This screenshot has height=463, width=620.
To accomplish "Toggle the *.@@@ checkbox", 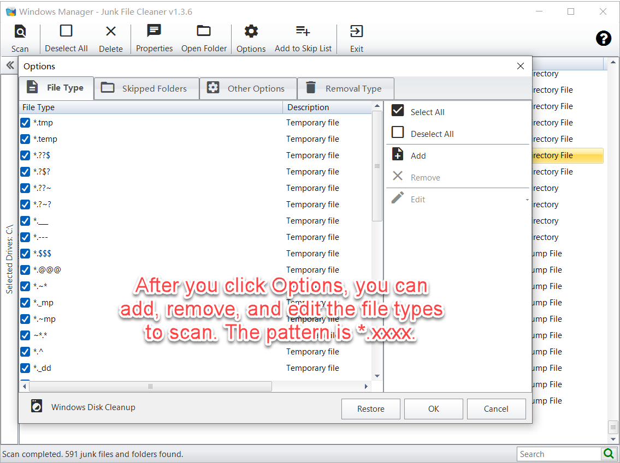I will click(x=25, y=270).
